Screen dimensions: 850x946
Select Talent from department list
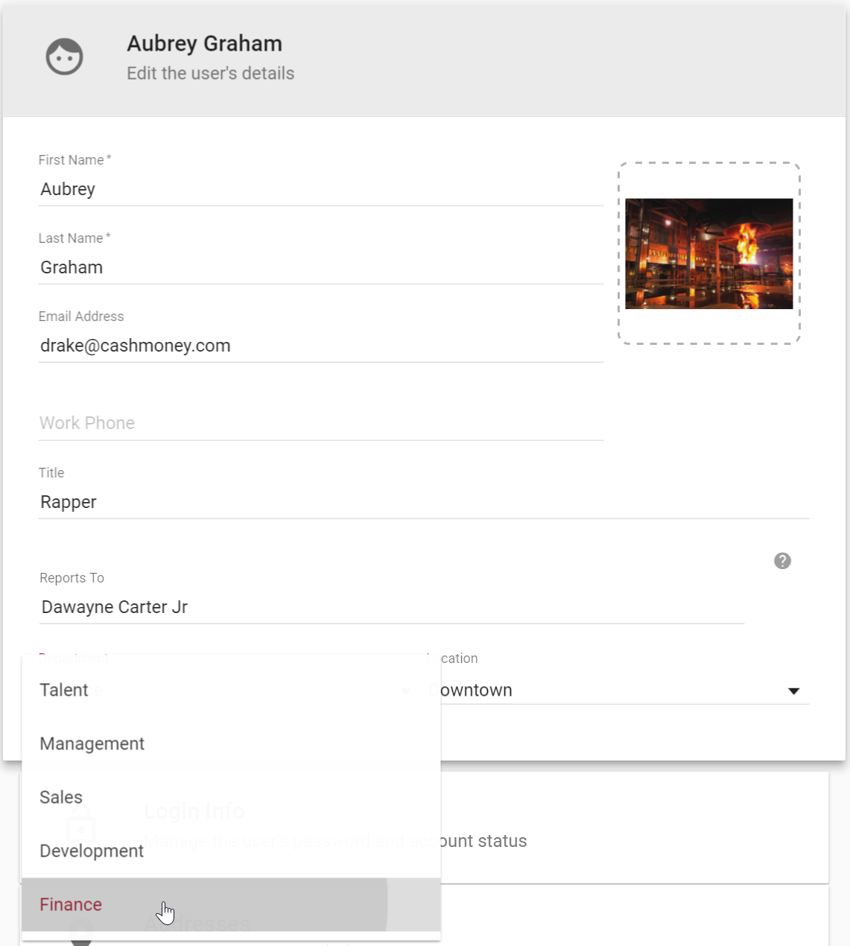coord(231,690)
